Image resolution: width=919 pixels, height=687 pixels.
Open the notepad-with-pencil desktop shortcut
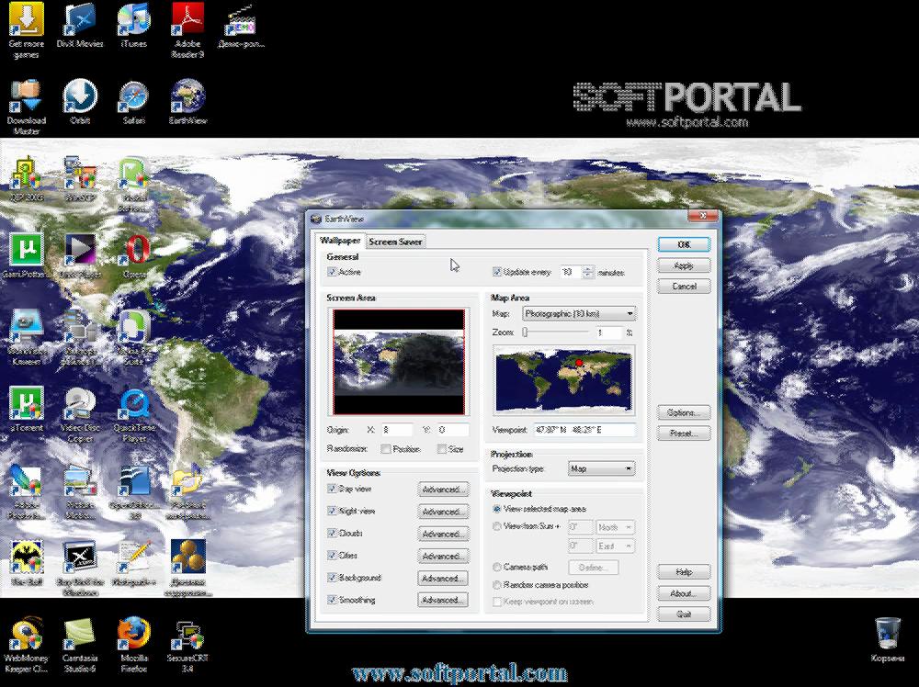(133, 562)
